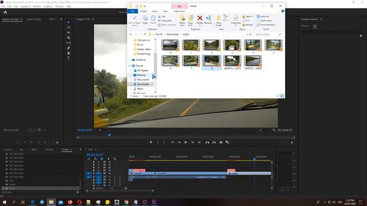
Task: Select the Track Select Forward tool
Action: 68,27
